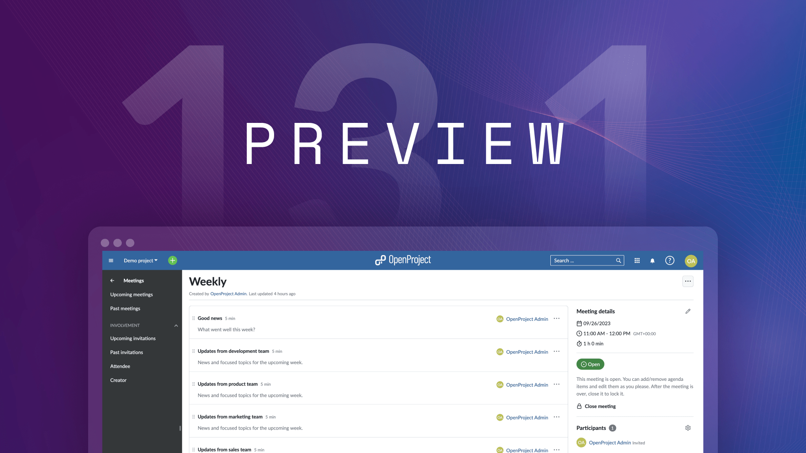Click the OpenProject logo icon
The width and height of the screenshot is (806, 453).
point(379,260)
